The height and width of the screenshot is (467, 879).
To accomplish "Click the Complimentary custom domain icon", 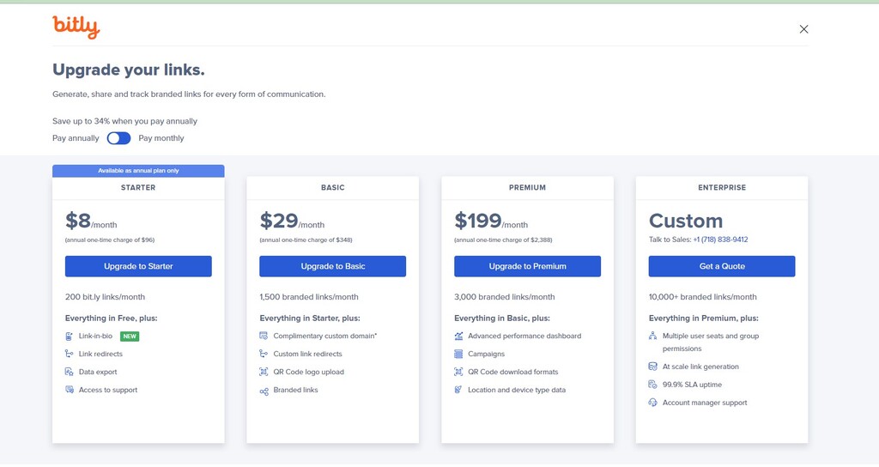I will [x=264, y=336].
